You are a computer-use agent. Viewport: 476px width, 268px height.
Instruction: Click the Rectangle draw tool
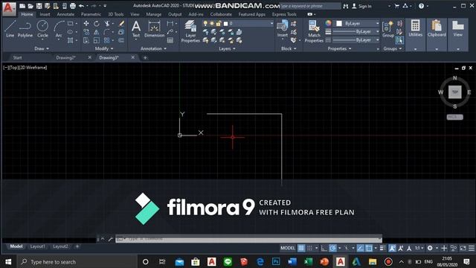71,23
